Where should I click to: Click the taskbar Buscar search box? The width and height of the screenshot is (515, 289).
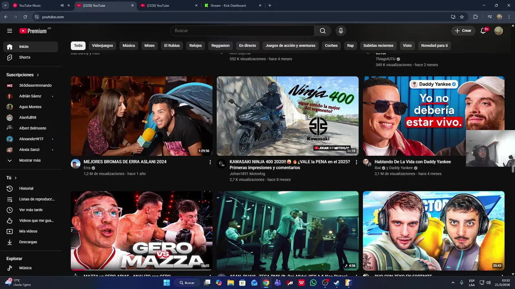(187, 283)
